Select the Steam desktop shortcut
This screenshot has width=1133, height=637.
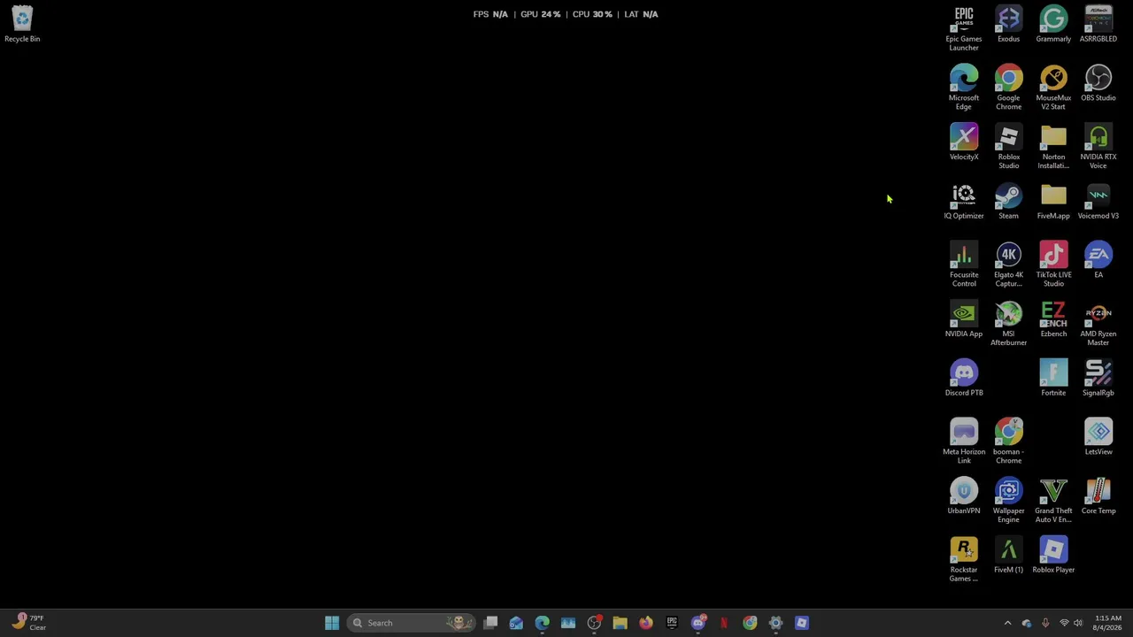(1008, 202)
